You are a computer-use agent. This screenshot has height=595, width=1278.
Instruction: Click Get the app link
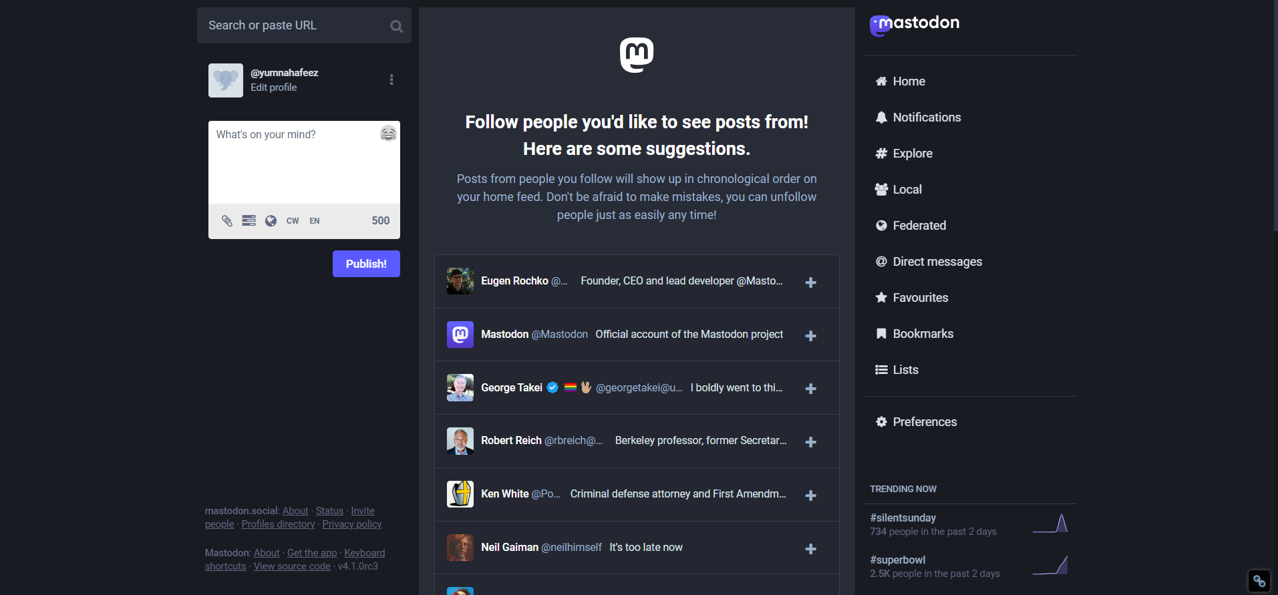coord(312,553)
